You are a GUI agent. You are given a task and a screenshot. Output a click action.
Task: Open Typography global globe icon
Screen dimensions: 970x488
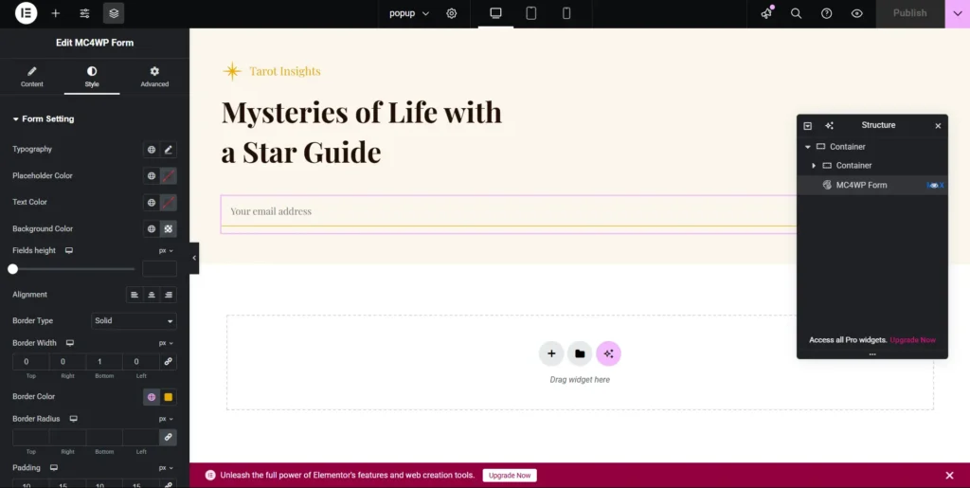coord(152,149)
